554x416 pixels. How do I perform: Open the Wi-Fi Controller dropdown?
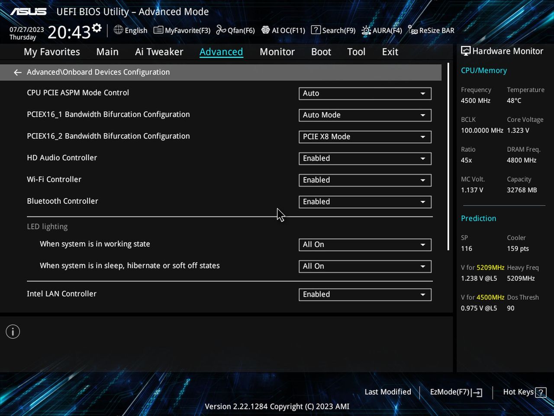365,180
